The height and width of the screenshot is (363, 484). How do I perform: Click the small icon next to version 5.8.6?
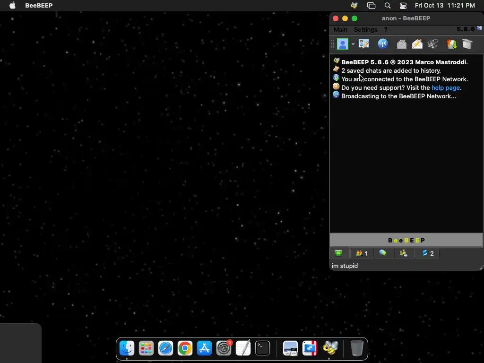pyautogui.click(x=479, y=28)
